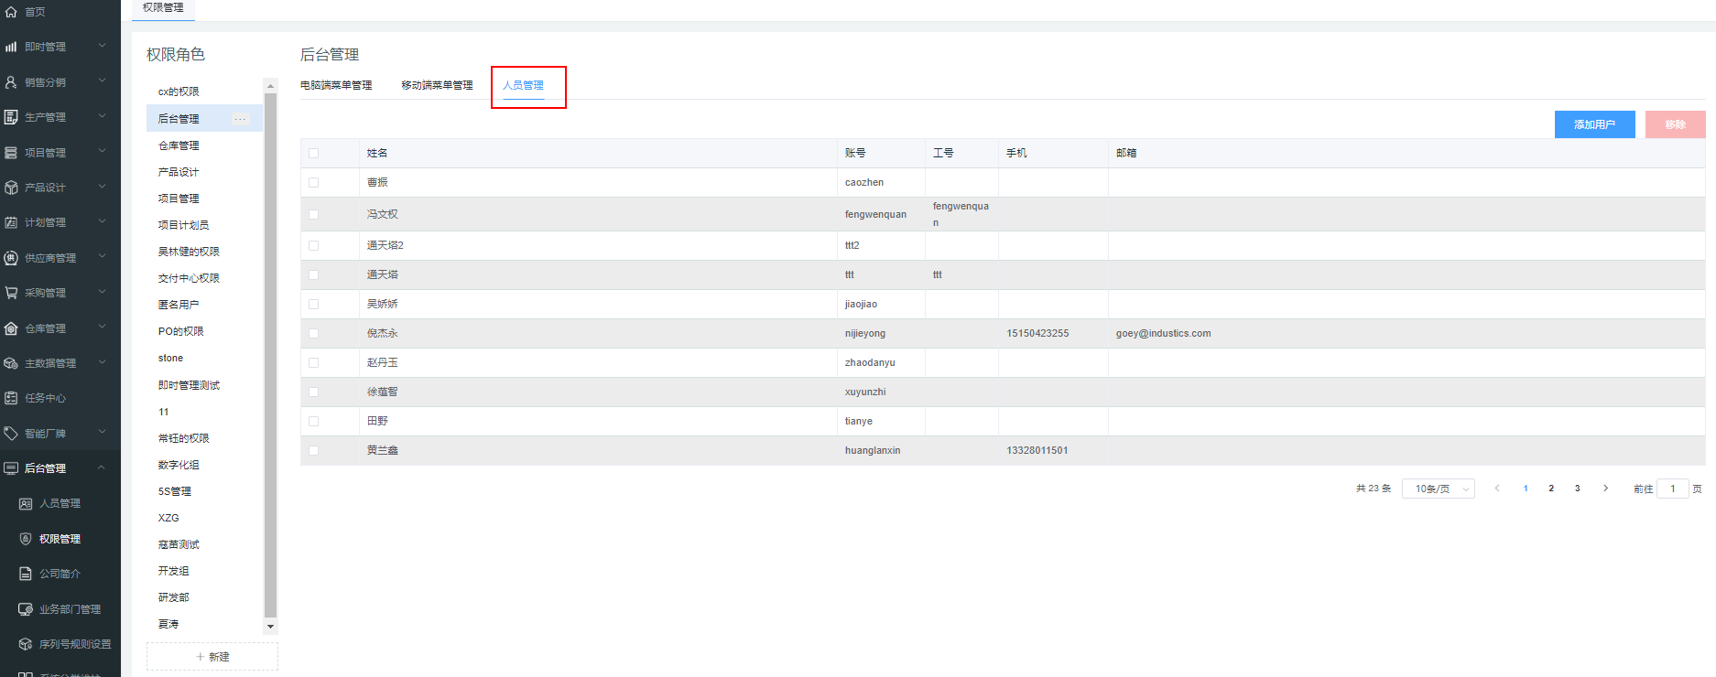Switch to the 电脑端菜单管理 tab
The image size is (1716, 677).
336,85
